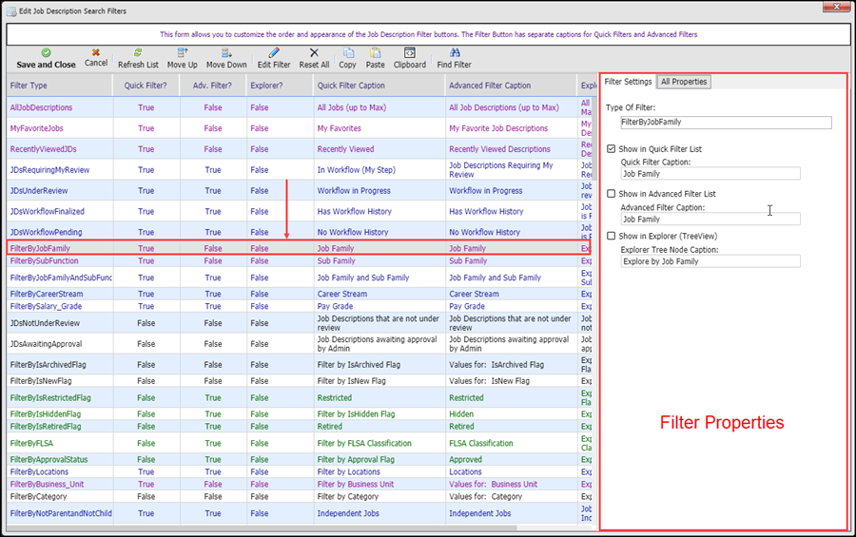Switch to the All Properties tab

(x=684, y=82)
